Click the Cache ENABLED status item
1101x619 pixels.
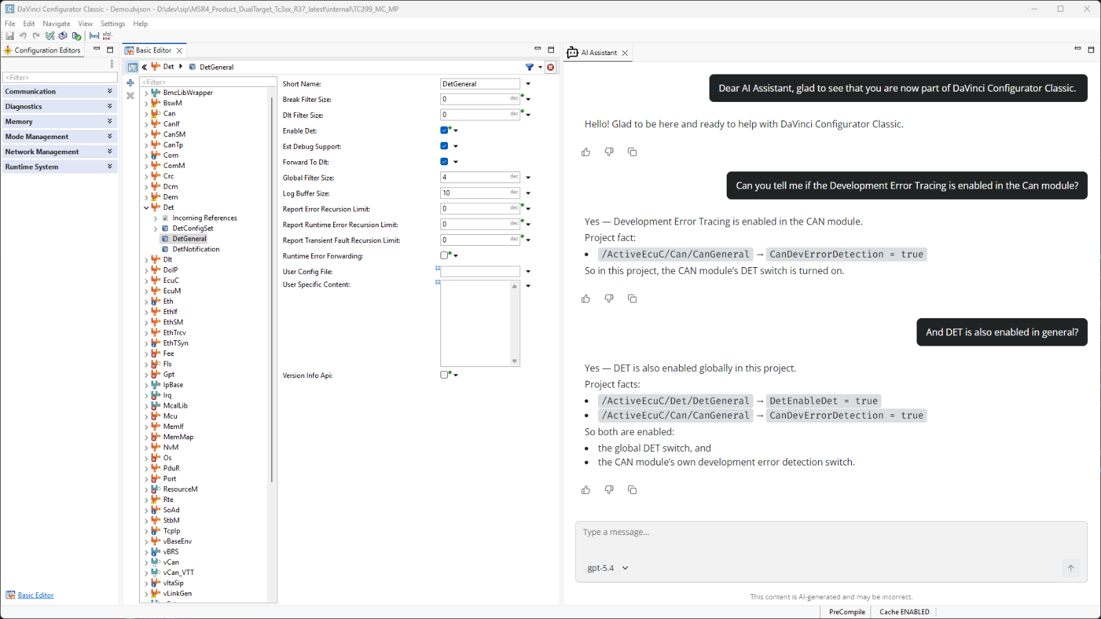click(904, 612)
